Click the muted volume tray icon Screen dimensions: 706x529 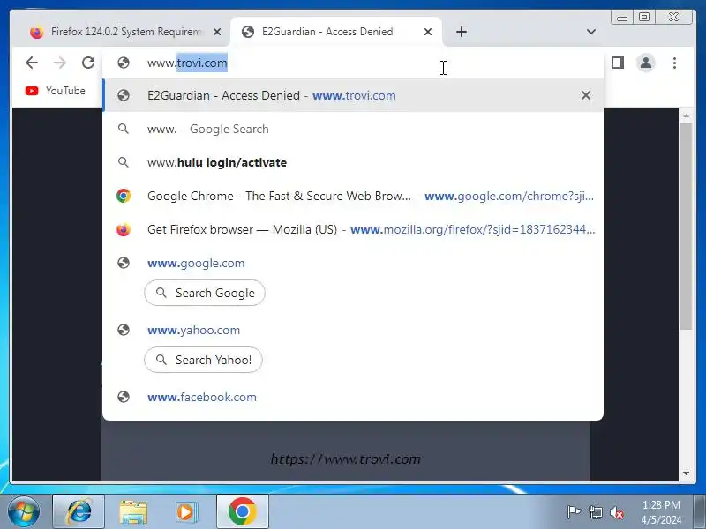[x=617, y=512]
